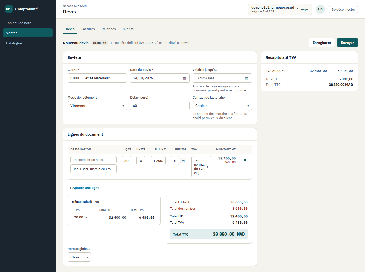Toggle the percent remise mode button
365x272 pixels.
point(183,161)
